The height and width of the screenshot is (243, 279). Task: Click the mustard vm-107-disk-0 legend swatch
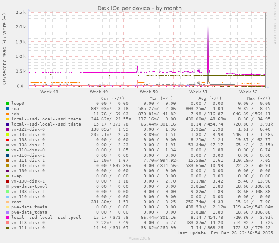click(7, 166)
